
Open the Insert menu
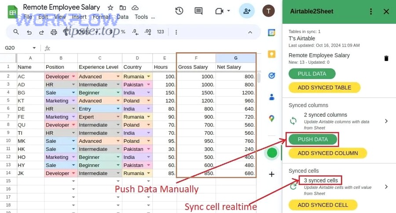[x=79, y=17]
